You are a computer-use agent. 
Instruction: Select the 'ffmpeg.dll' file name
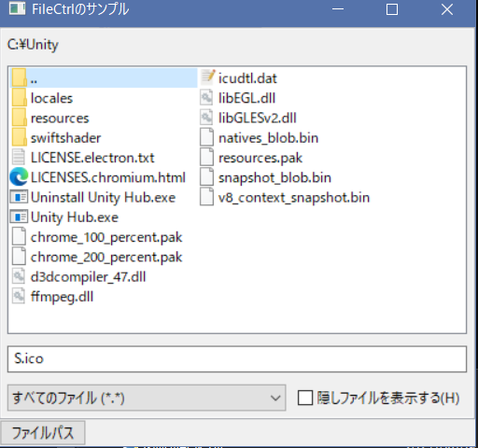click(62, 297)
